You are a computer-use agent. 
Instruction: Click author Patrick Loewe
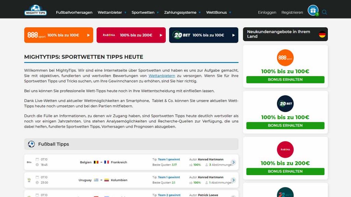(208, 195)
